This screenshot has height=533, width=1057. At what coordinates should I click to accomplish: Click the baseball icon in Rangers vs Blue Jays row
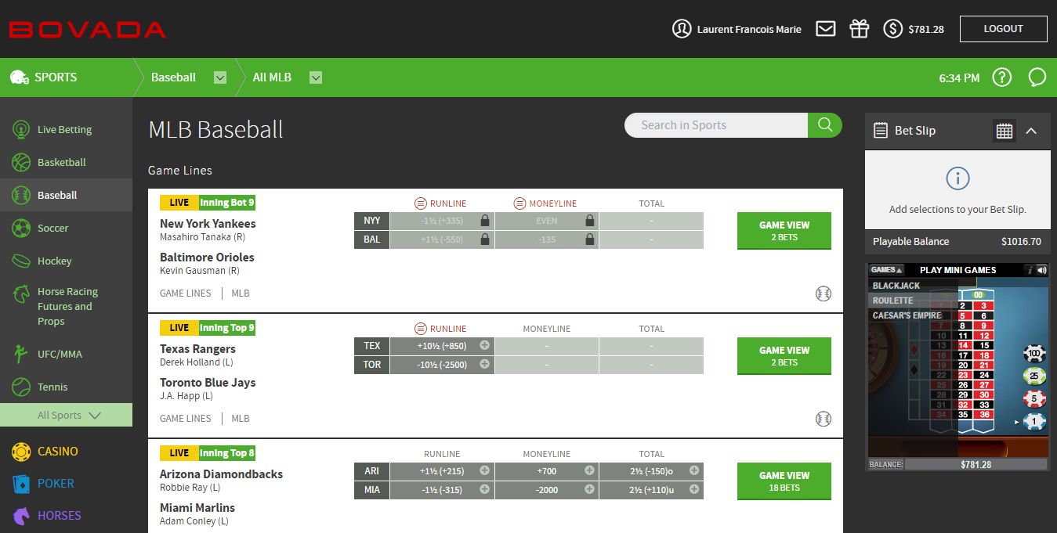pos(823,419)
